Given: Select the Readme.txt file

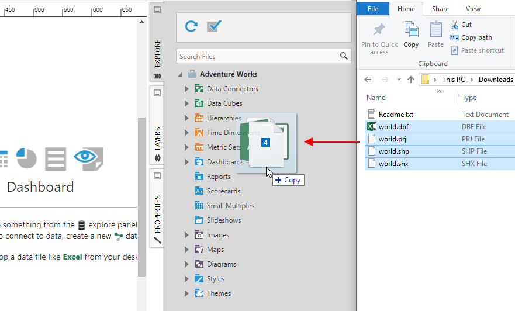Looking at the screenshot, I should tap(396, 115).
